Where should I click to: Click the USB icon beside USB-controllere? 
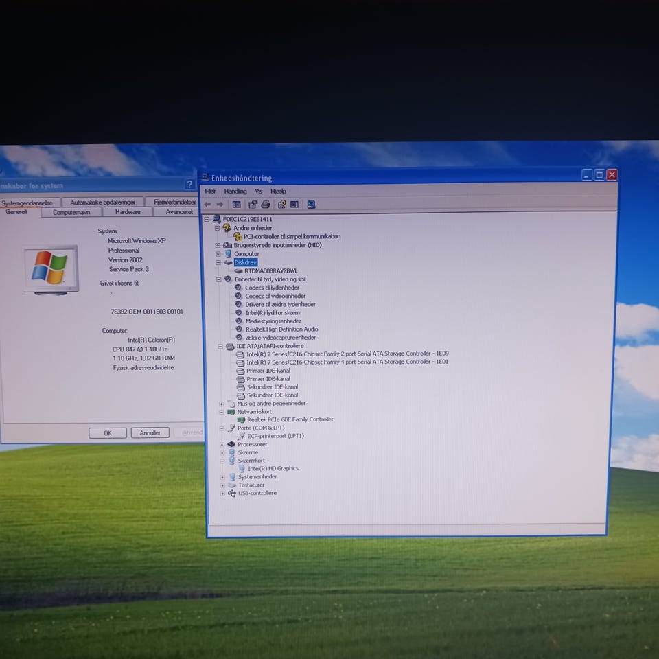click(232, 493)
